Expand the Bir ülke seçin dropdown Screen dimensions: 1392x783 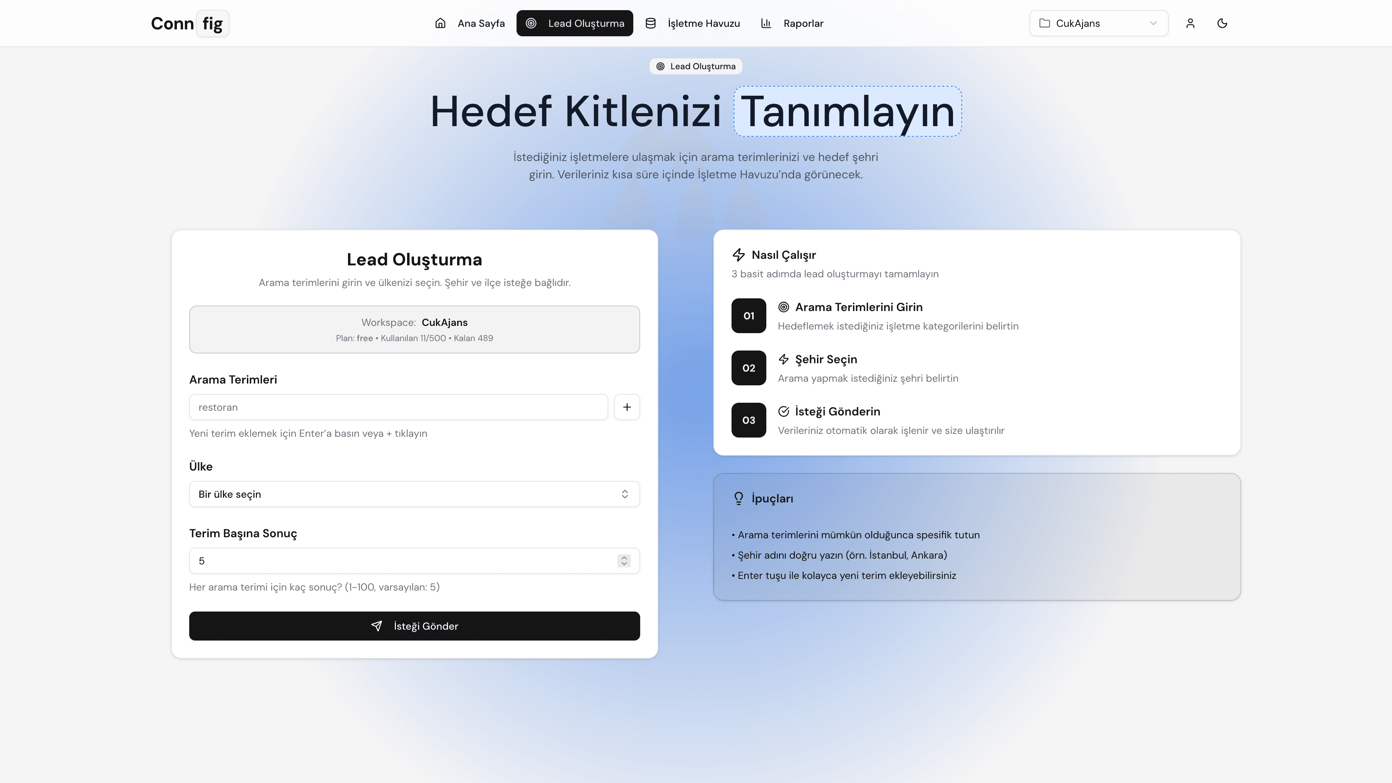click(x=414, y=494)
